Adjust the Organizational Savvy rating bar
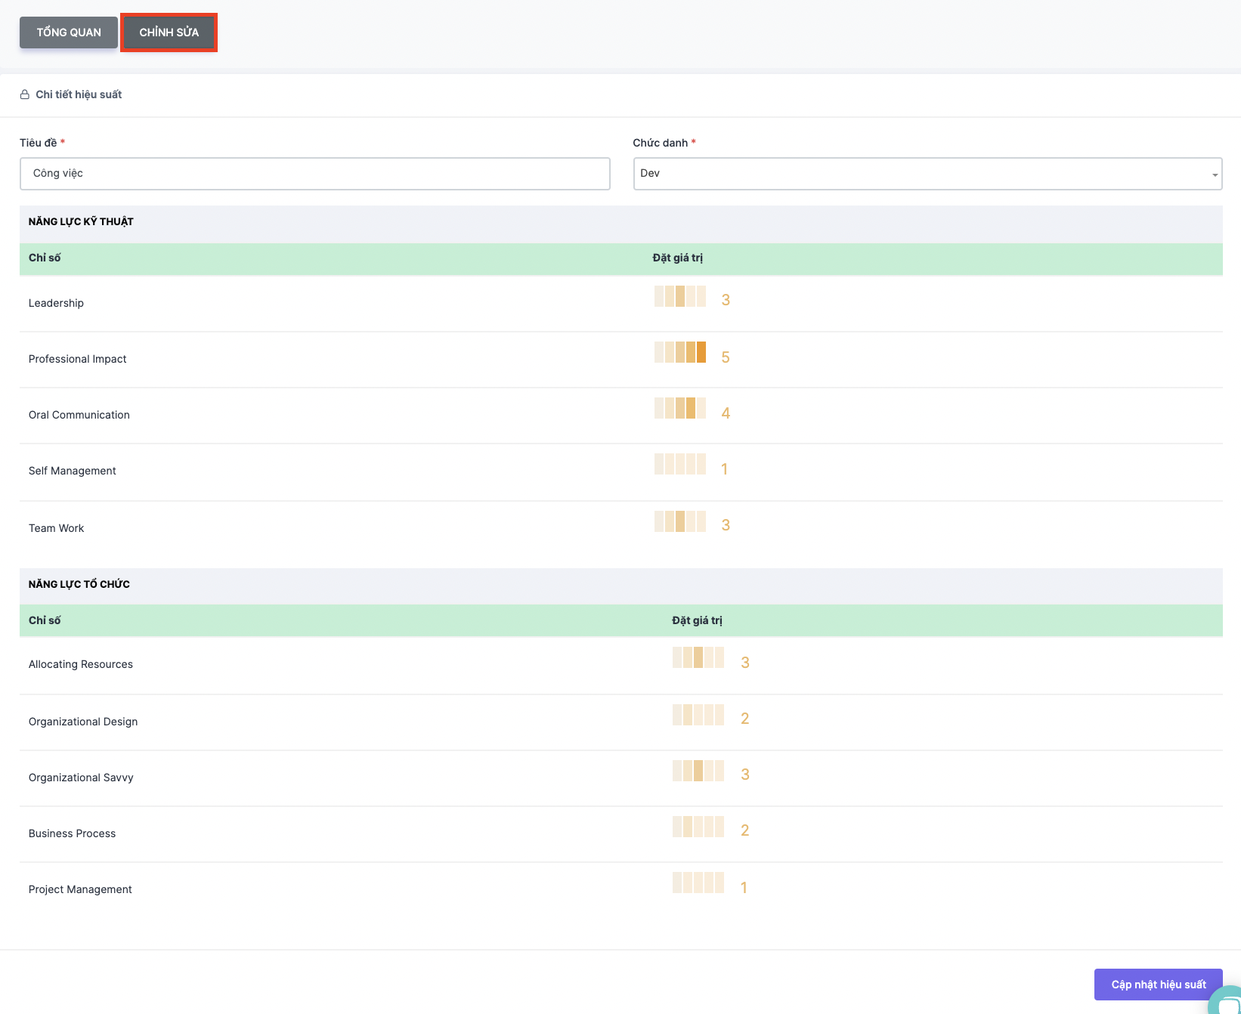Image resolution: width=1241 pixels, height=1014 pixels. 698,771
